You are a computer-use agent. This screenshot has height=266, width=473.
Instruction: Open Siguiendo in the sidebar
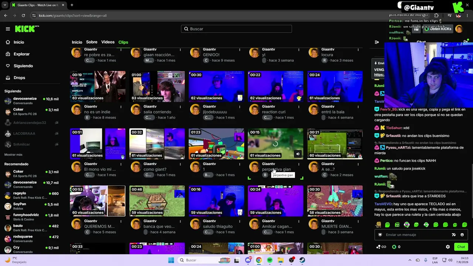20,66
